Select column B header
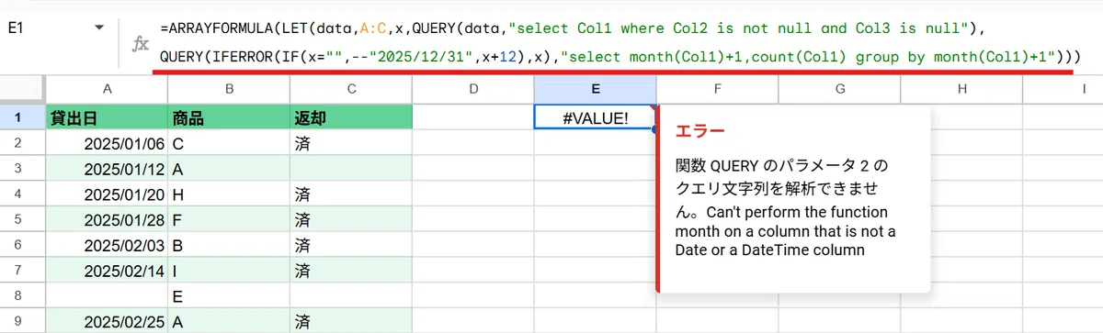 [x=229, y=89]
